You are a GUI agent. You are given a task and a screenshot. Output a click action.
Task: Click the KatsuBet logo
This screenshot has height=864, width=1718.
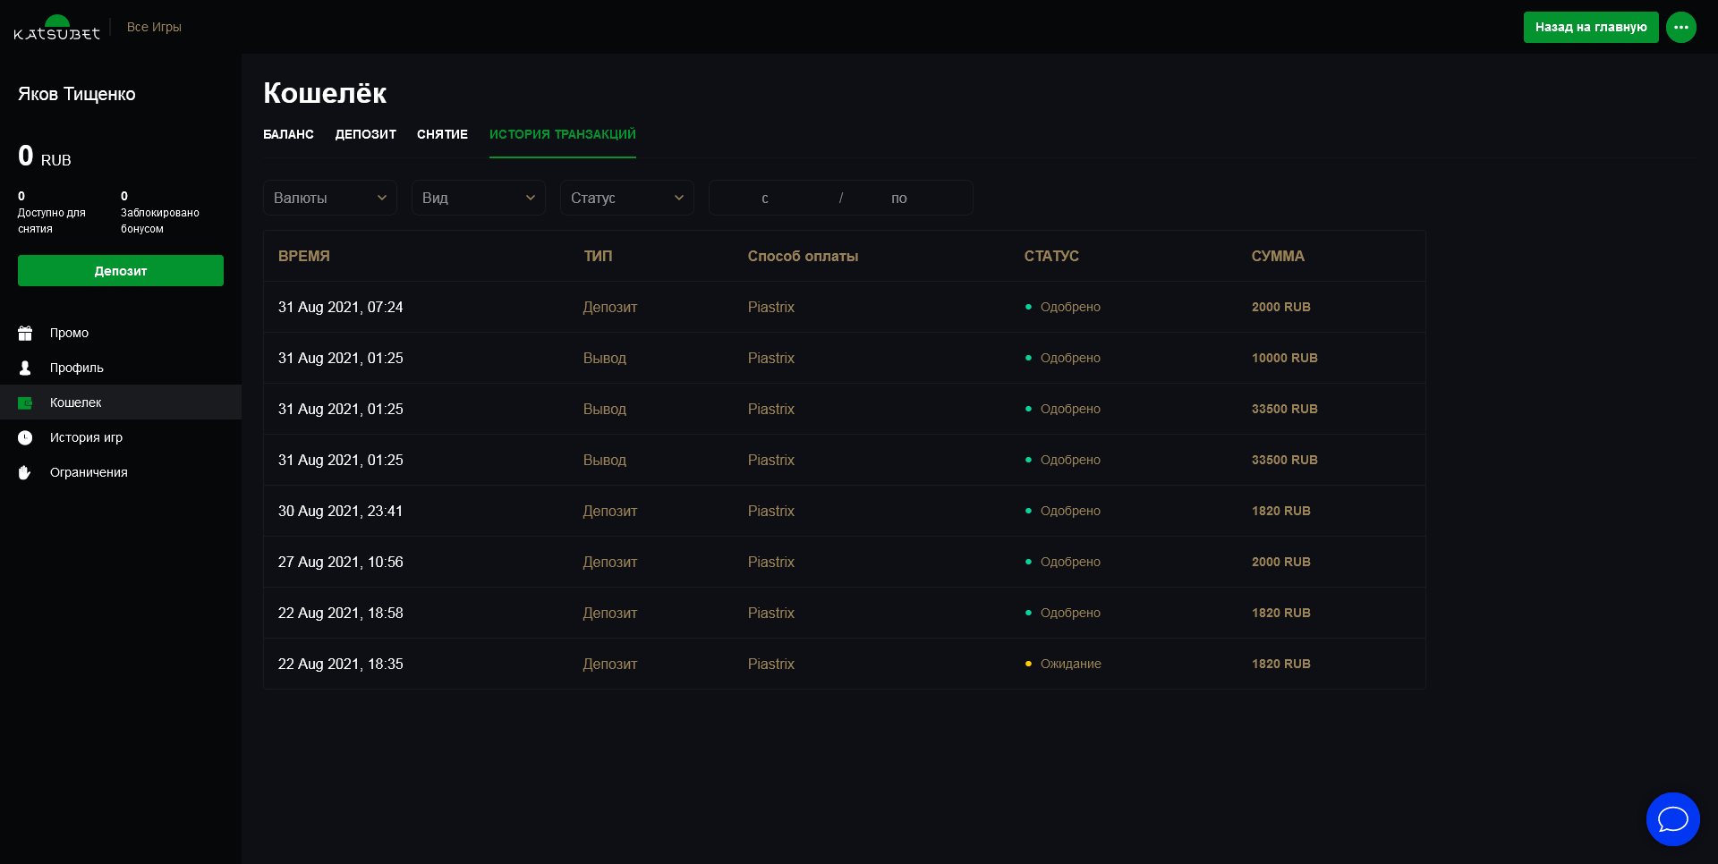point(56,28)
